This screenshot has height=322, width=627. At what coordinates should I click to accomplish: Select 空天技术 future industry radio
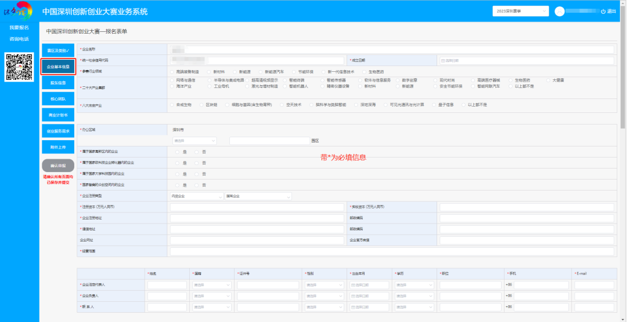pos(282,105)
